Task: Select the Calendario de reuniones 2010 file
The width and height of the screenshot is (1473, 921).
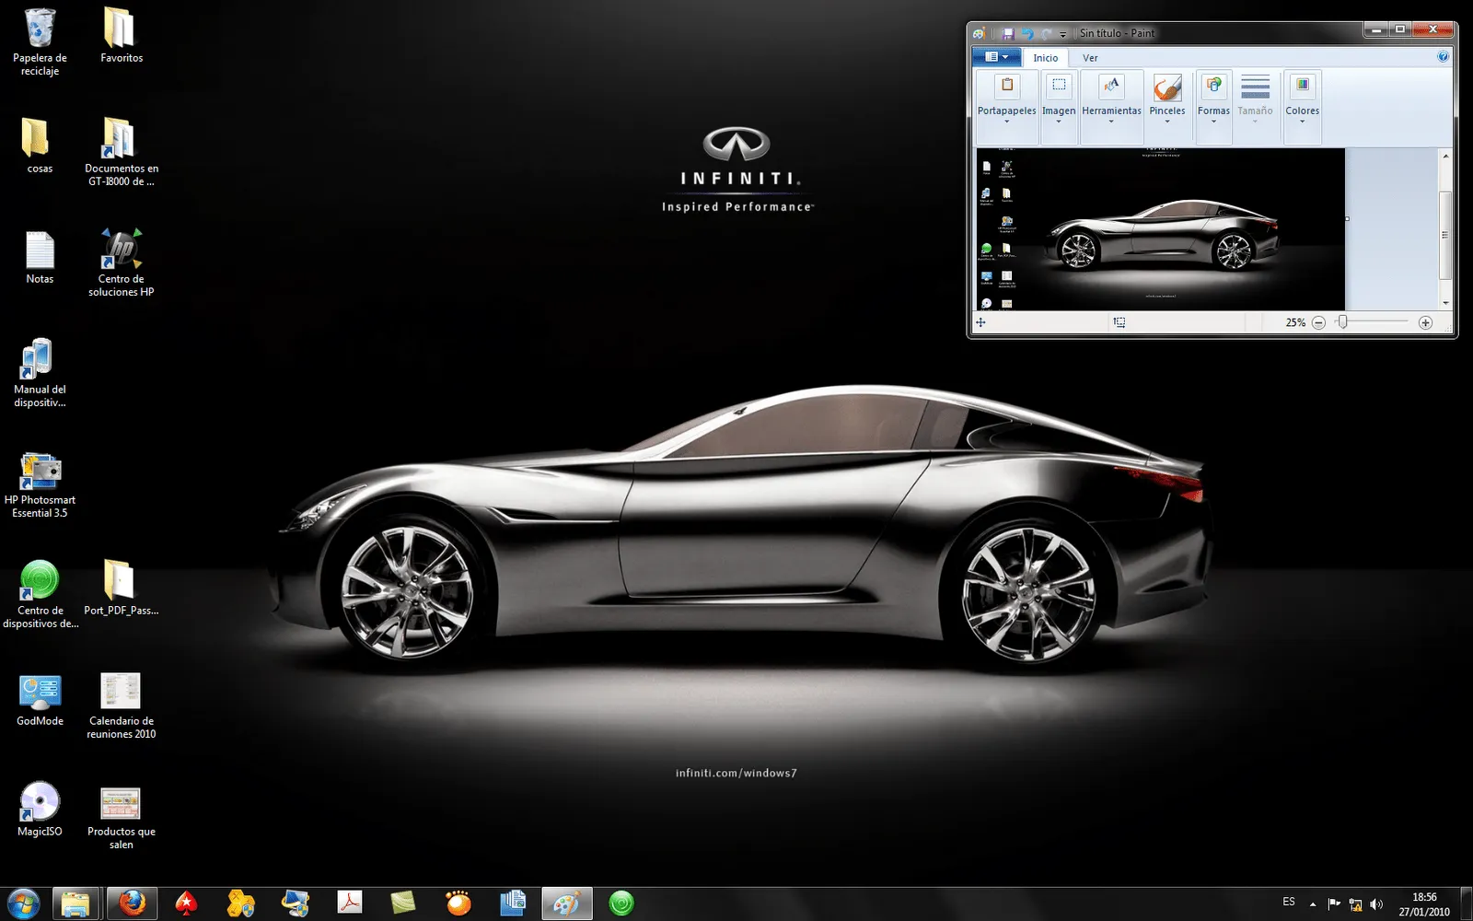Action: coord(122,705)
